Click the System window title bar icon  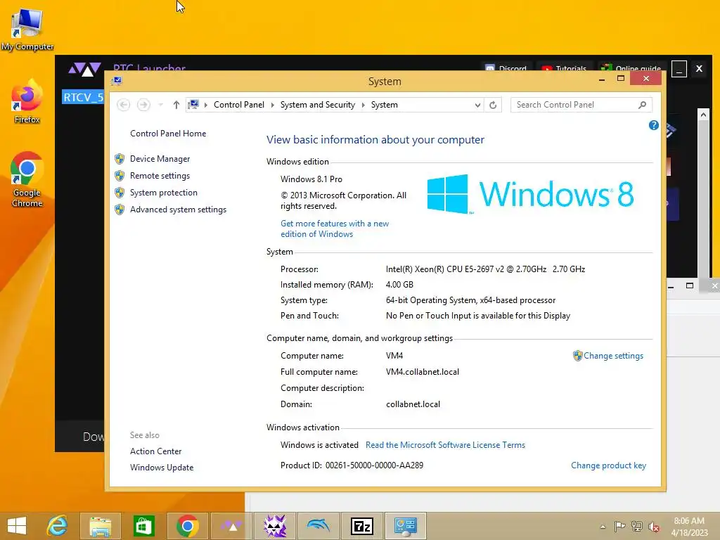[x=117, y=81]
